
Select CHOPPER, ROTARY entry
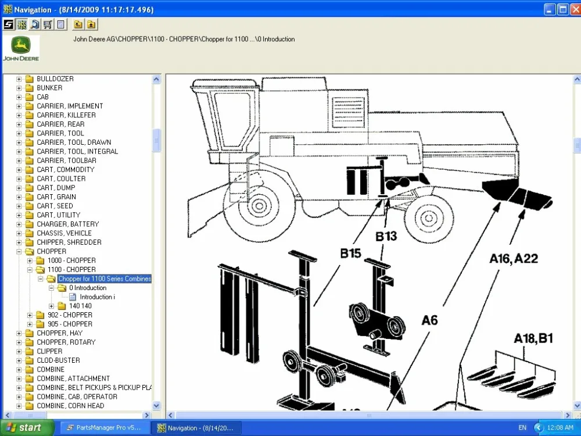pos(66,342)
